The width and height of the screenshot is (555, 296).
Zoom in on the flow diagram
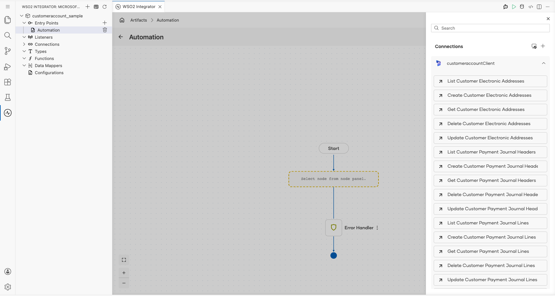pyautogui.click(x=124, y=273)
